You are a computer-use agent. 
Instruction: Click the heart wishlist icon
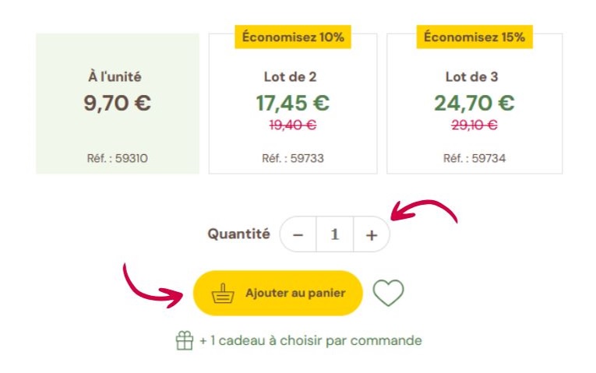click(x=388, y=293)
